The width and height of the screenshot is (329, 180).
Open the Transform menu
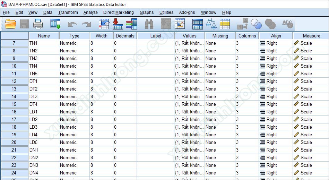click(x=68, y=12)
